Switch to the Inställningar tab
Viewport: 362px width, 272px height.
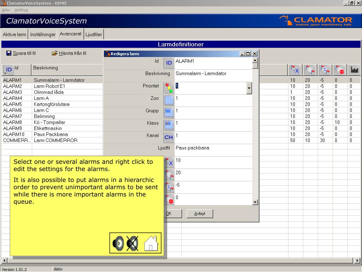point(43,34)
